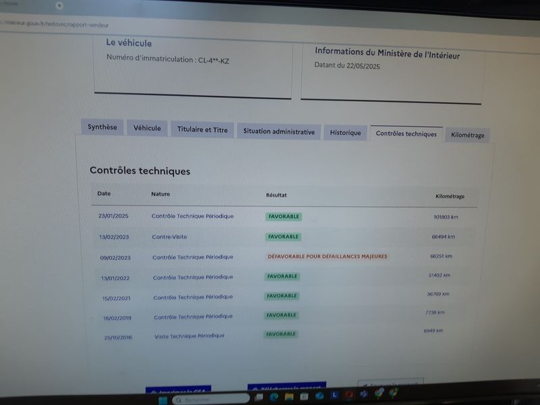Click the FAVORABLE badge in the 23/01/2025 row

pyautogui.click(x=283, y=217)
